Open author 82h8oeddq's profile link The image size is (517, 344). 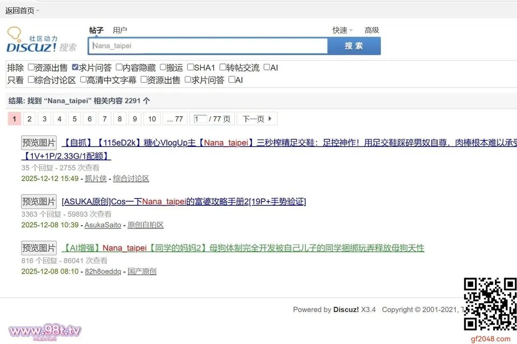103,271
